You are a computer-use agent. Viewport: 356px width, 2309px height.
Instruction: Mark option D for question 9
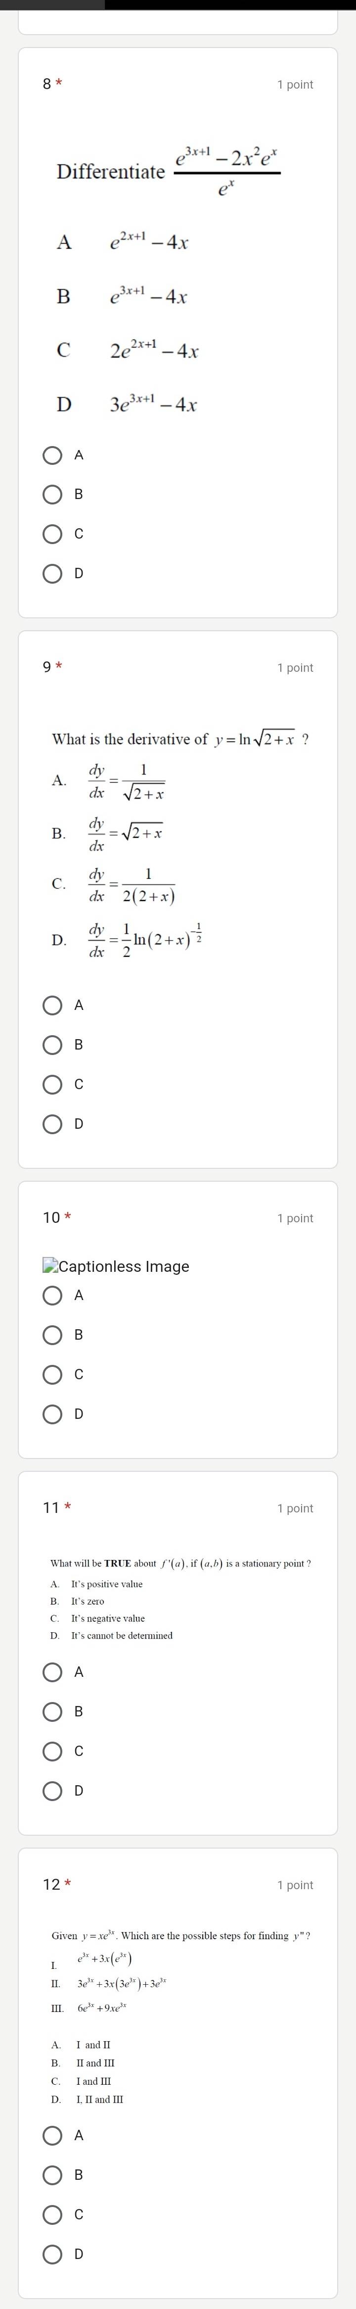[x=54, y=1123]
